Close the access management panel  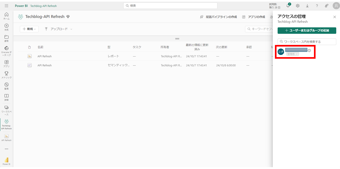click(x=335, y=17)
